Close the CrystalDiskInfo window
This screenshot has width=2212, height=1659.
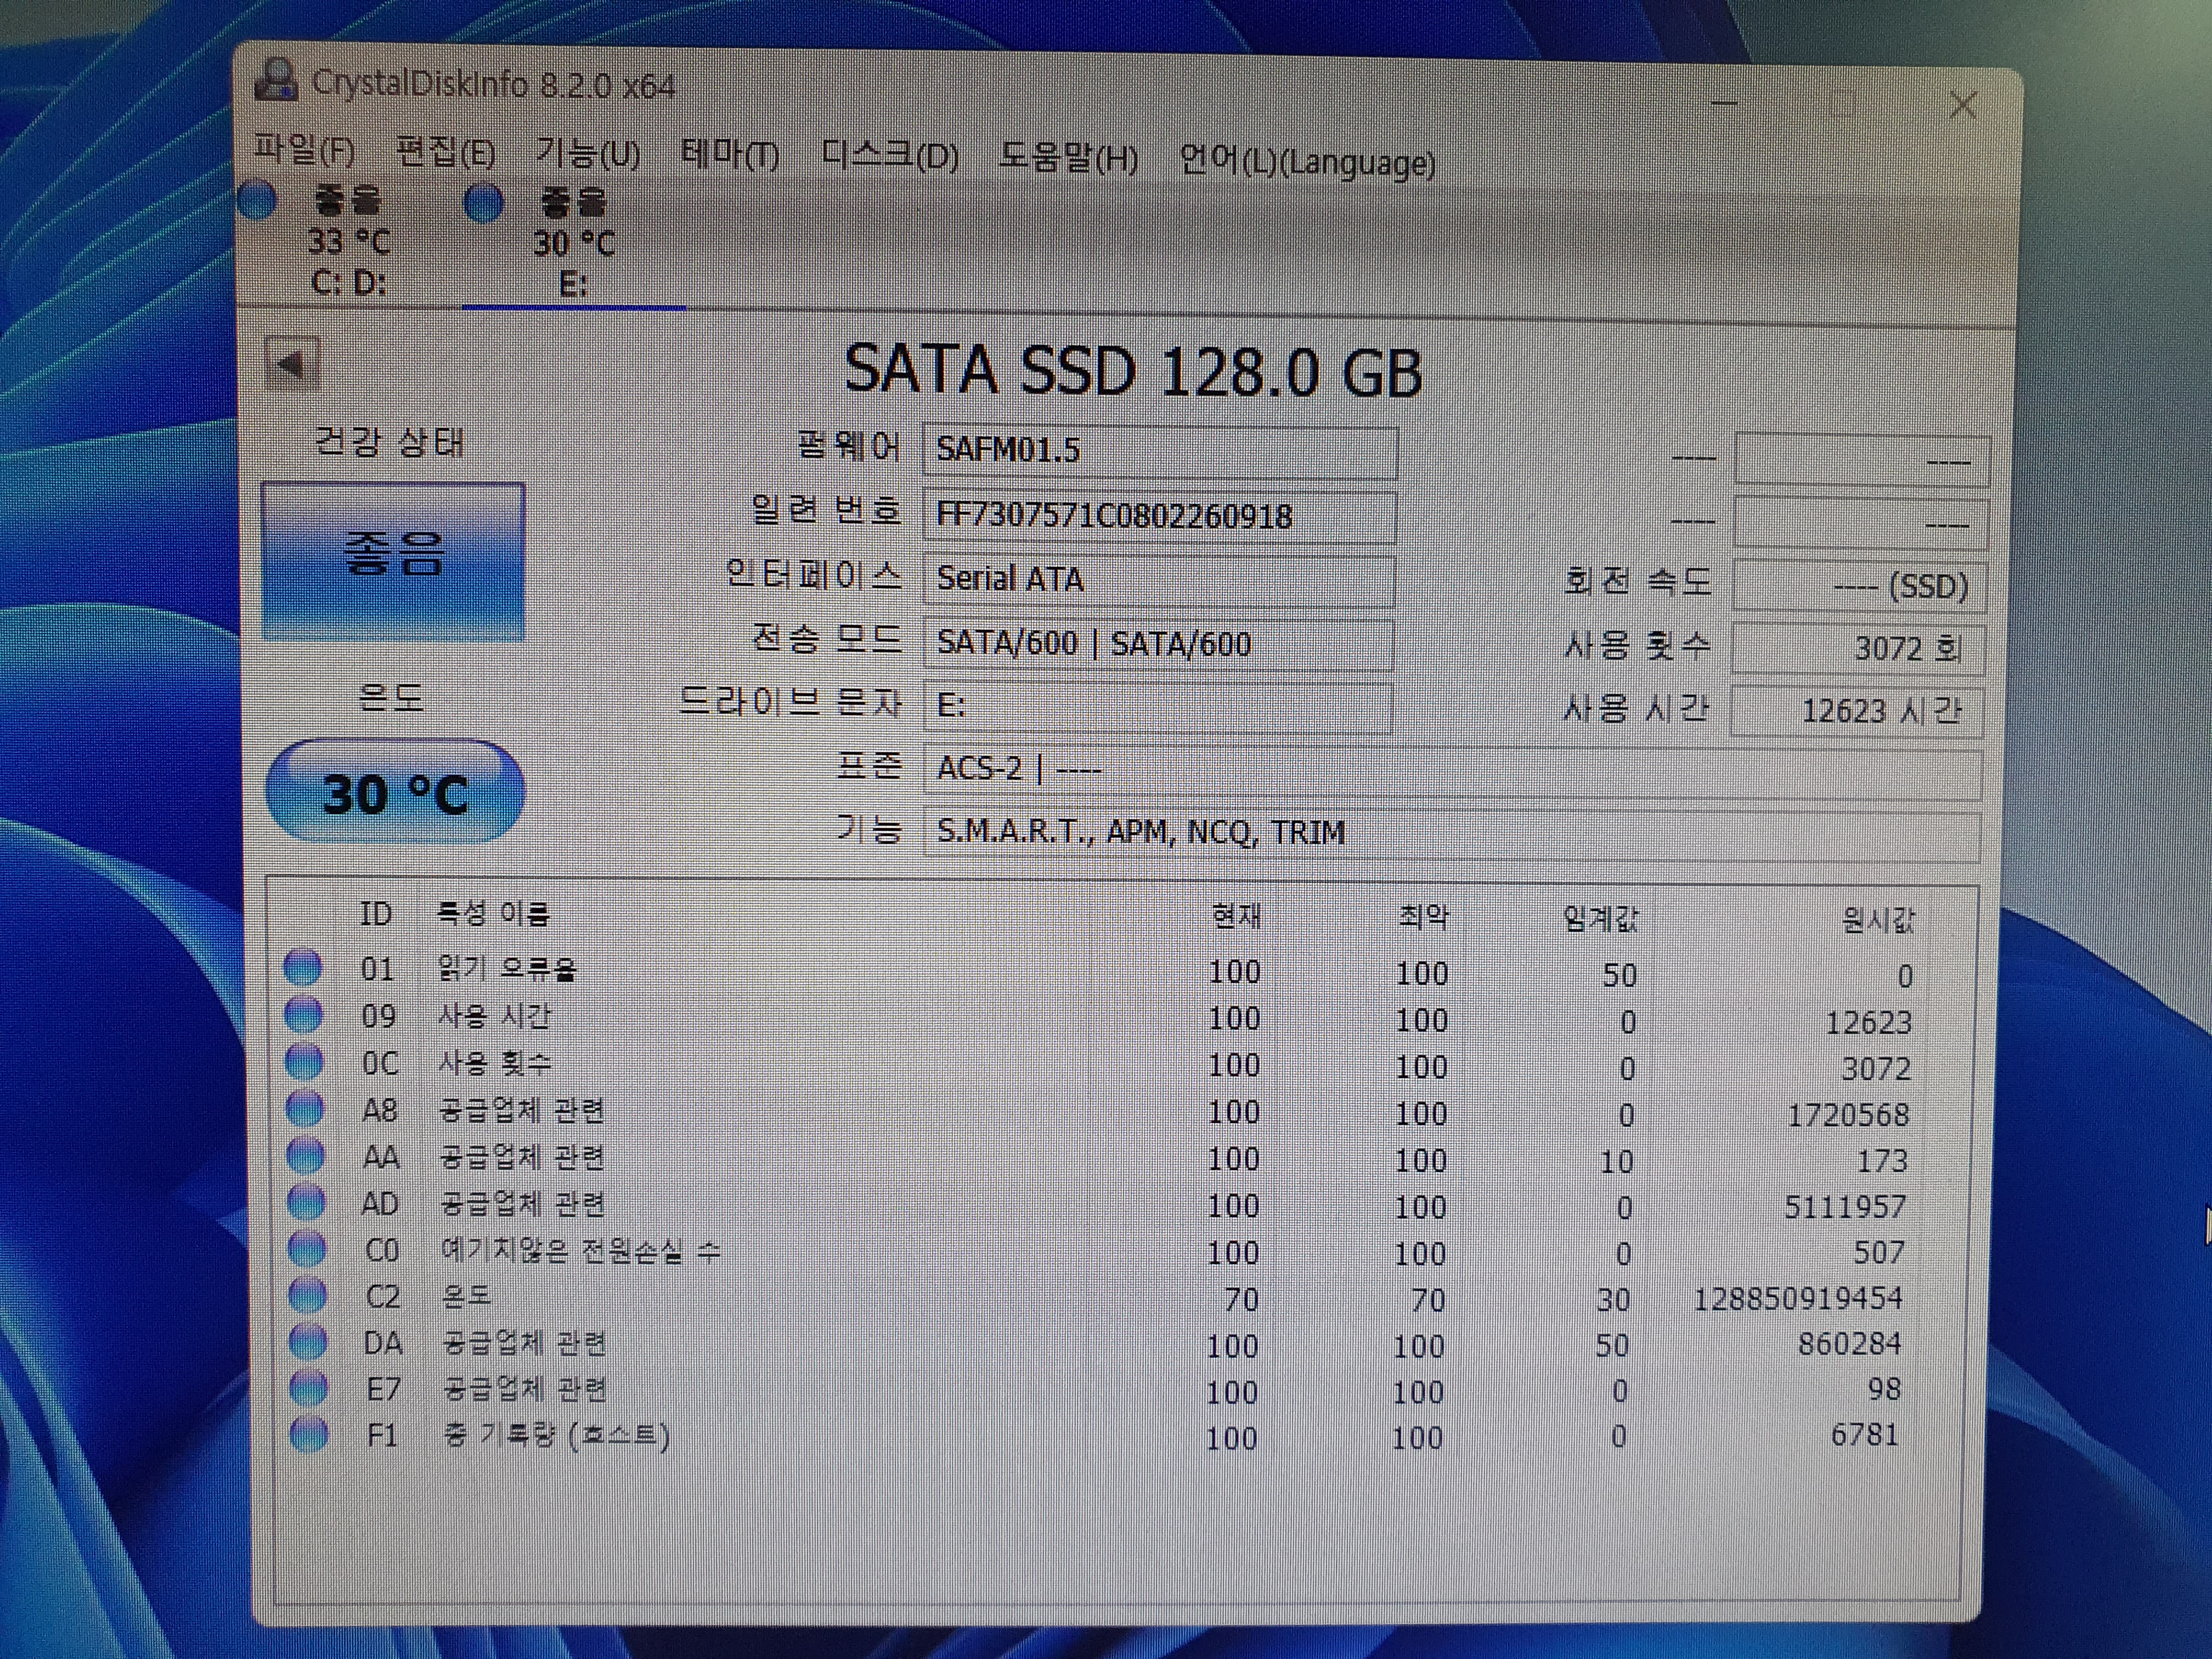[x=1962, y=104]
